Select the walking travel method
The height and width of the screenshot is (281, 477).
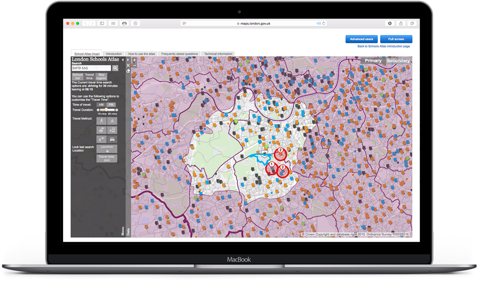[x=102, y=121]
